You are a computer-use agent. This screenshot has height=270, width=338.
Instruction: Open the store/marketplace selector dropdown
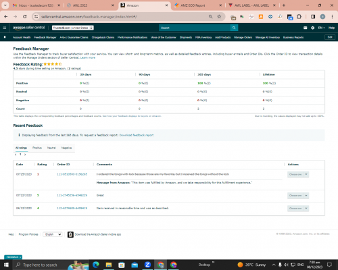pos(73,28)
